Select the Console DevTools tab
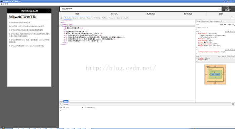The image size is (235, 129). click(x=75, y=18)
